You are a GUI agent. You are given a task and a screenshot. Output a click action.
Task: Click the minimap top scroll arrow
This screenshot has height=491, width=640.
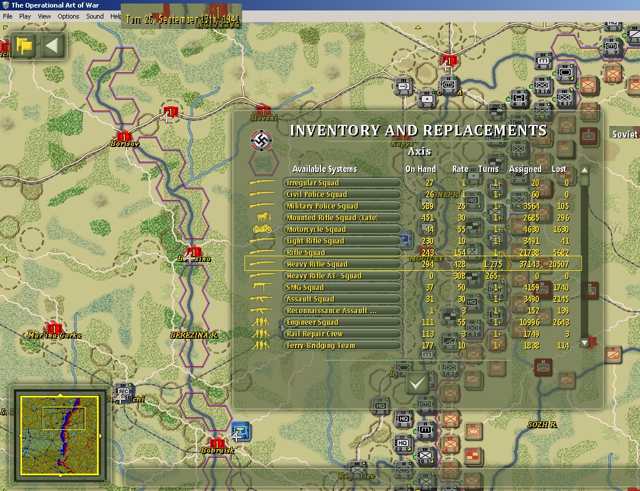(x=60, y=395)
